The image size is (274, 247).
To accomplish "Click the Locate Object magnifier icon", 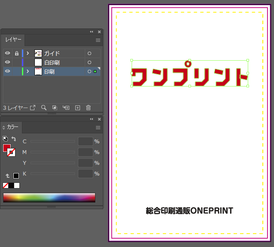I will tap(43, 108).
